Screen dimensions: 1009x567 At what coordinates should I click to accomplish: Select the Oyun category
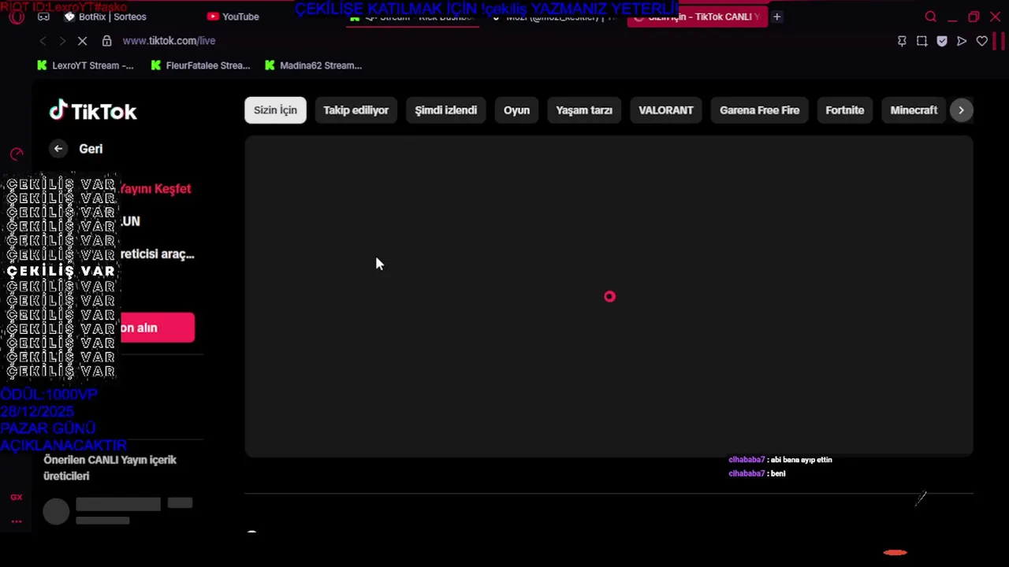(x=516, y=110)
